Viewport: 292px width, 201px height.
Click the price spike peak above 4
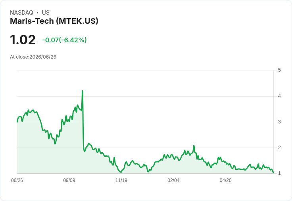click(x=82, y=91)
